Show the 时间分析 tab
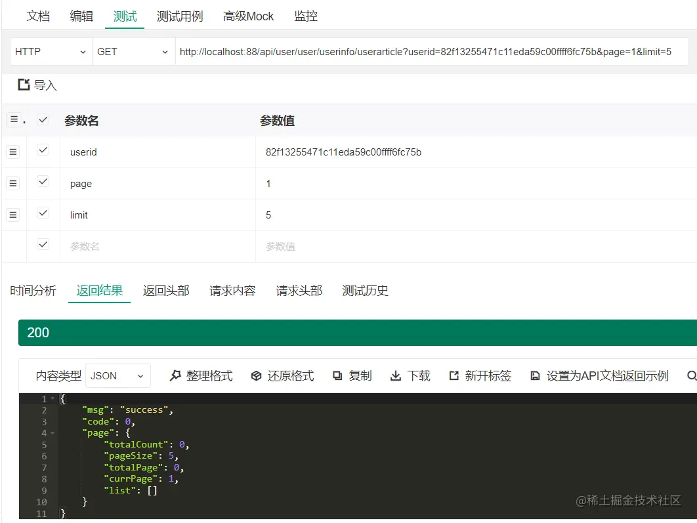Viewport: 697px width, 523px height. 33,291
